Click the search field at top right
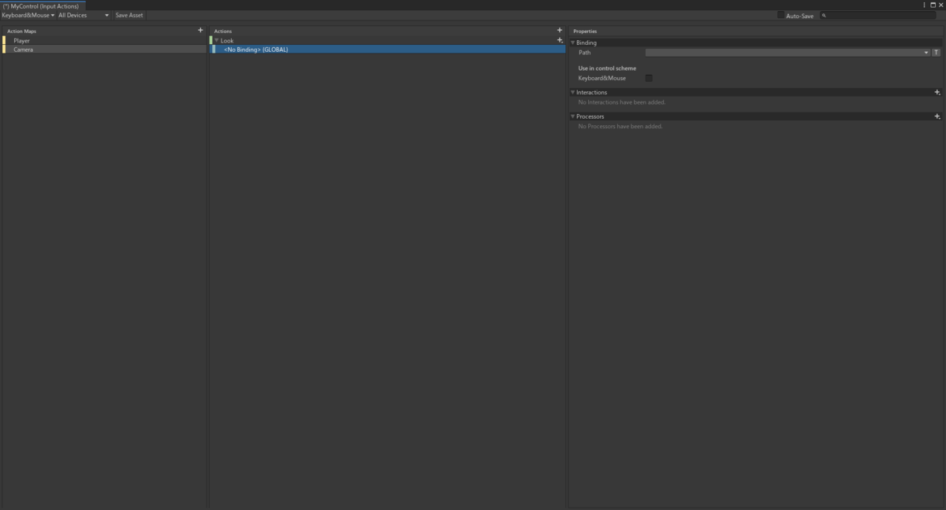This screenshot has height=510, width=946. coord(877,15)
